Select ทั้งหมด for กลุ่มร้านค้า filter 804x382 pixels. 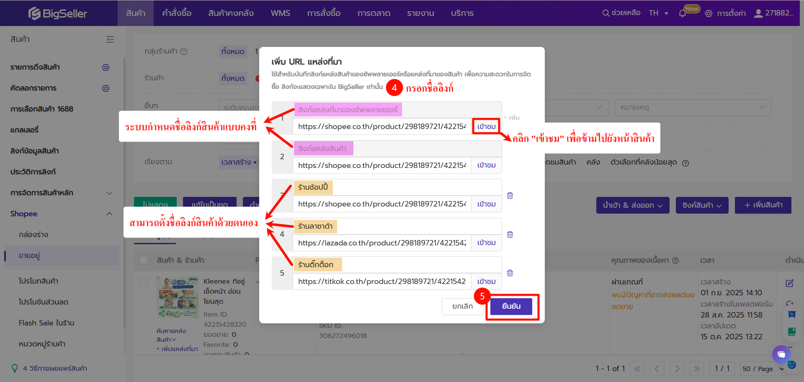(233, 52)
